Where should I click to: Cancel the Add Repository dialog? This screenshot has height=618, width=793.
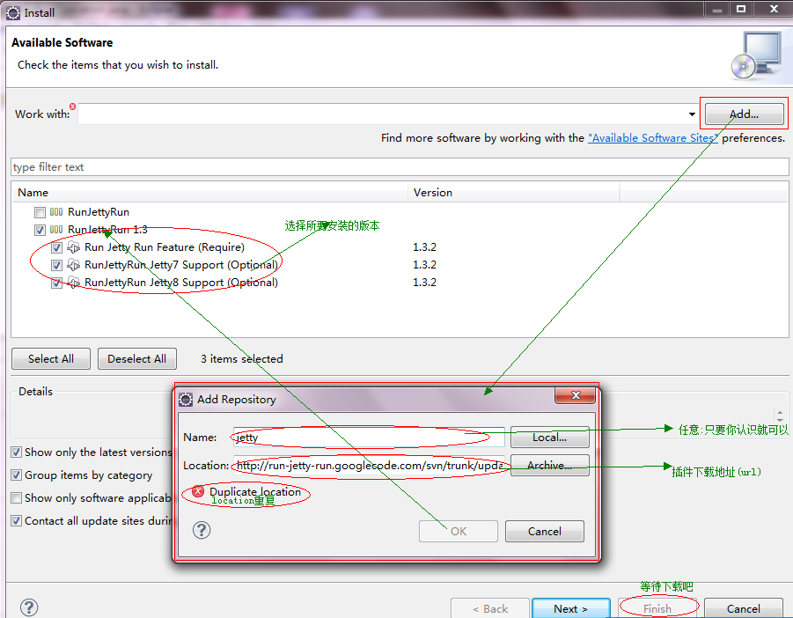[x=545, y=532]
